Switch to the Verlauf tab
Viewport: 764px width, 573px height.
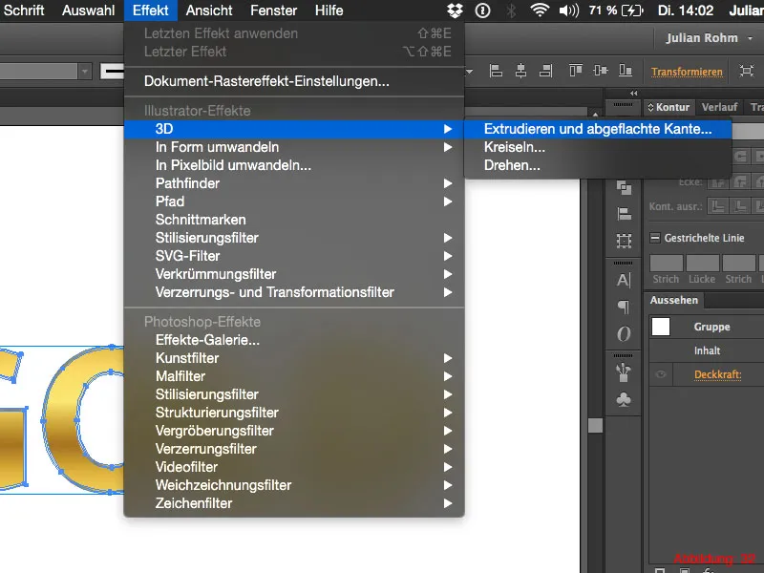pyautogui.click(x=719, y=107)
